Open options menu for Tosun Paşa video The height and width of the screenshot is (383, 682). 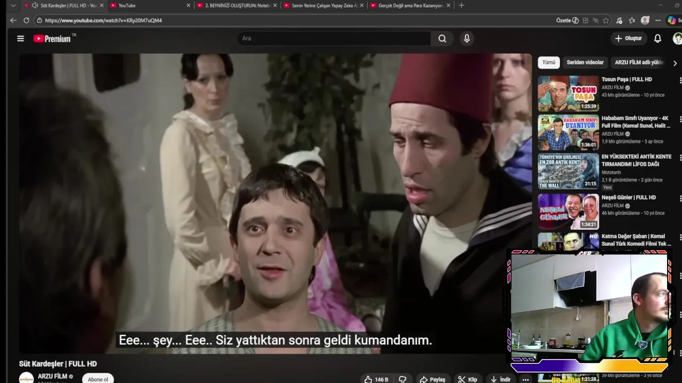(680, 80)
